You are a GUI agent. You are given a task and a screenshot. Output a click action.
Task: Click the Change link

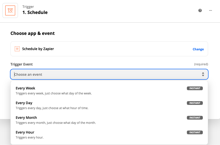pyautogui.click(x=198, y=49)
